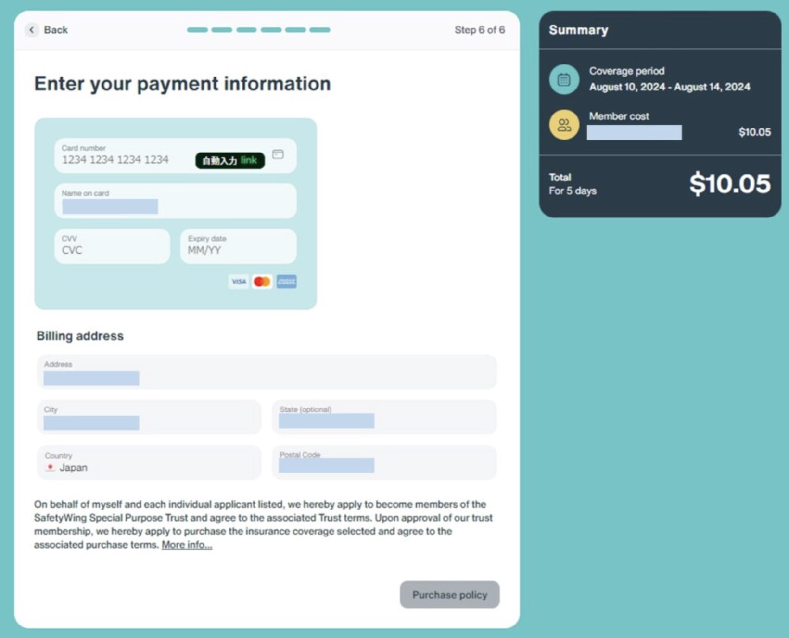789x638 pixels.
Task: Focus the billing Address field
Action: coord(267,372)
